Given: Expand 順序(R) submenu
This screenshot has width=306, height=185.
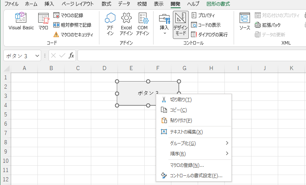Looking at the screenshot, I should point(194,153).
